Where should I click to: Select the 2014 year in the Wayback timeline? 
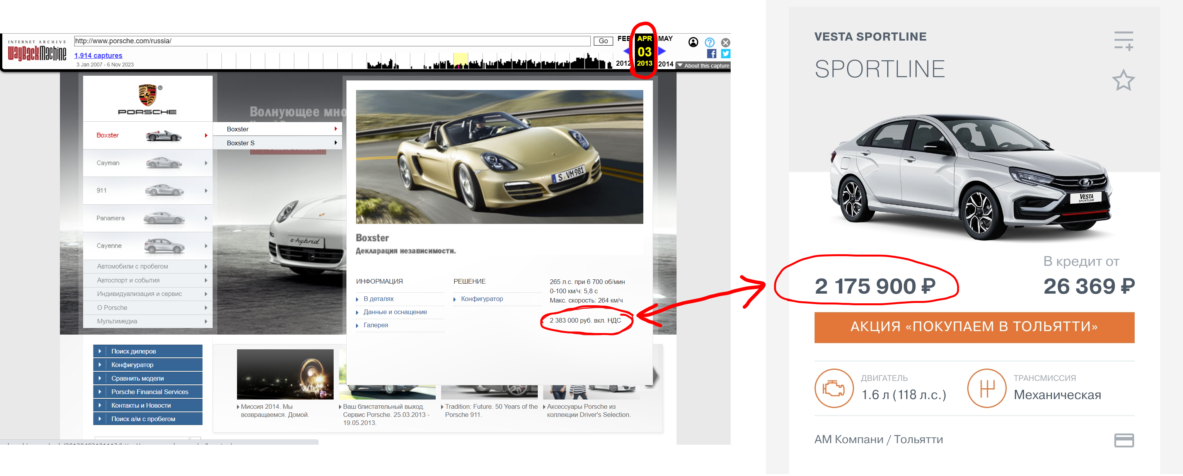[x=665, y=64]
